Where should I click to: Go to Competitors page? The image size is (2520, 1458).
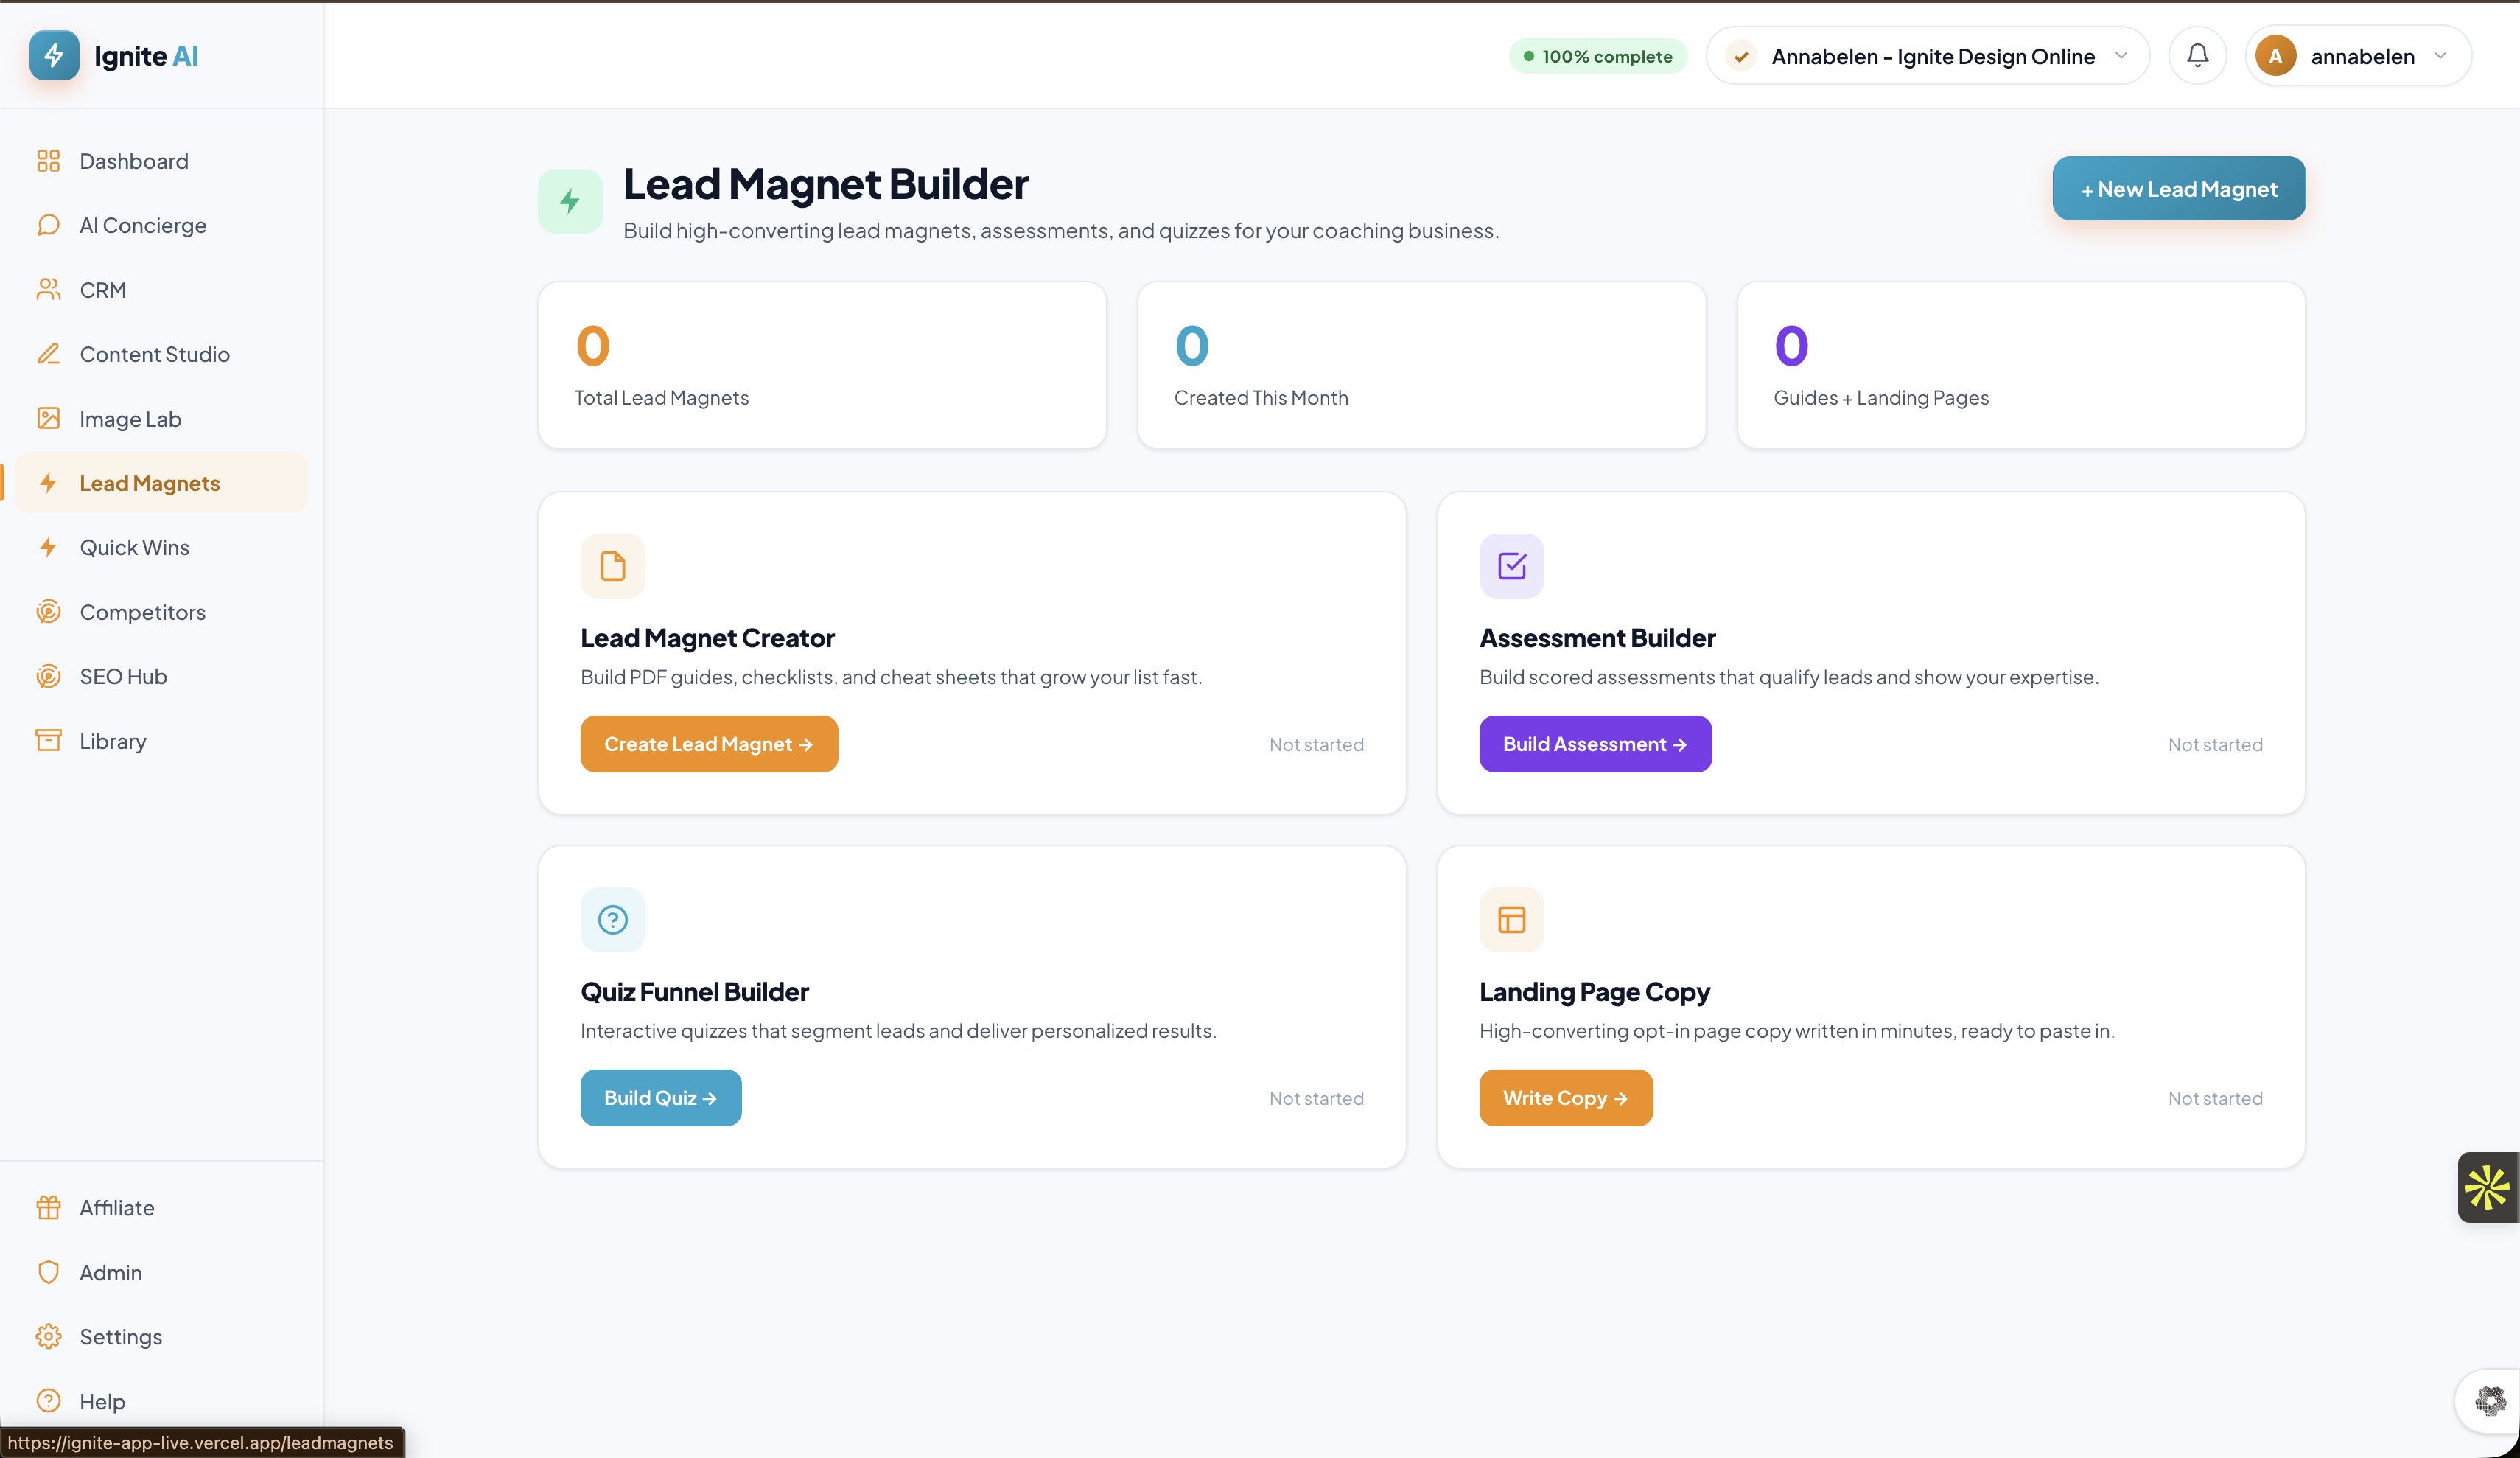[x=161, y=613]
